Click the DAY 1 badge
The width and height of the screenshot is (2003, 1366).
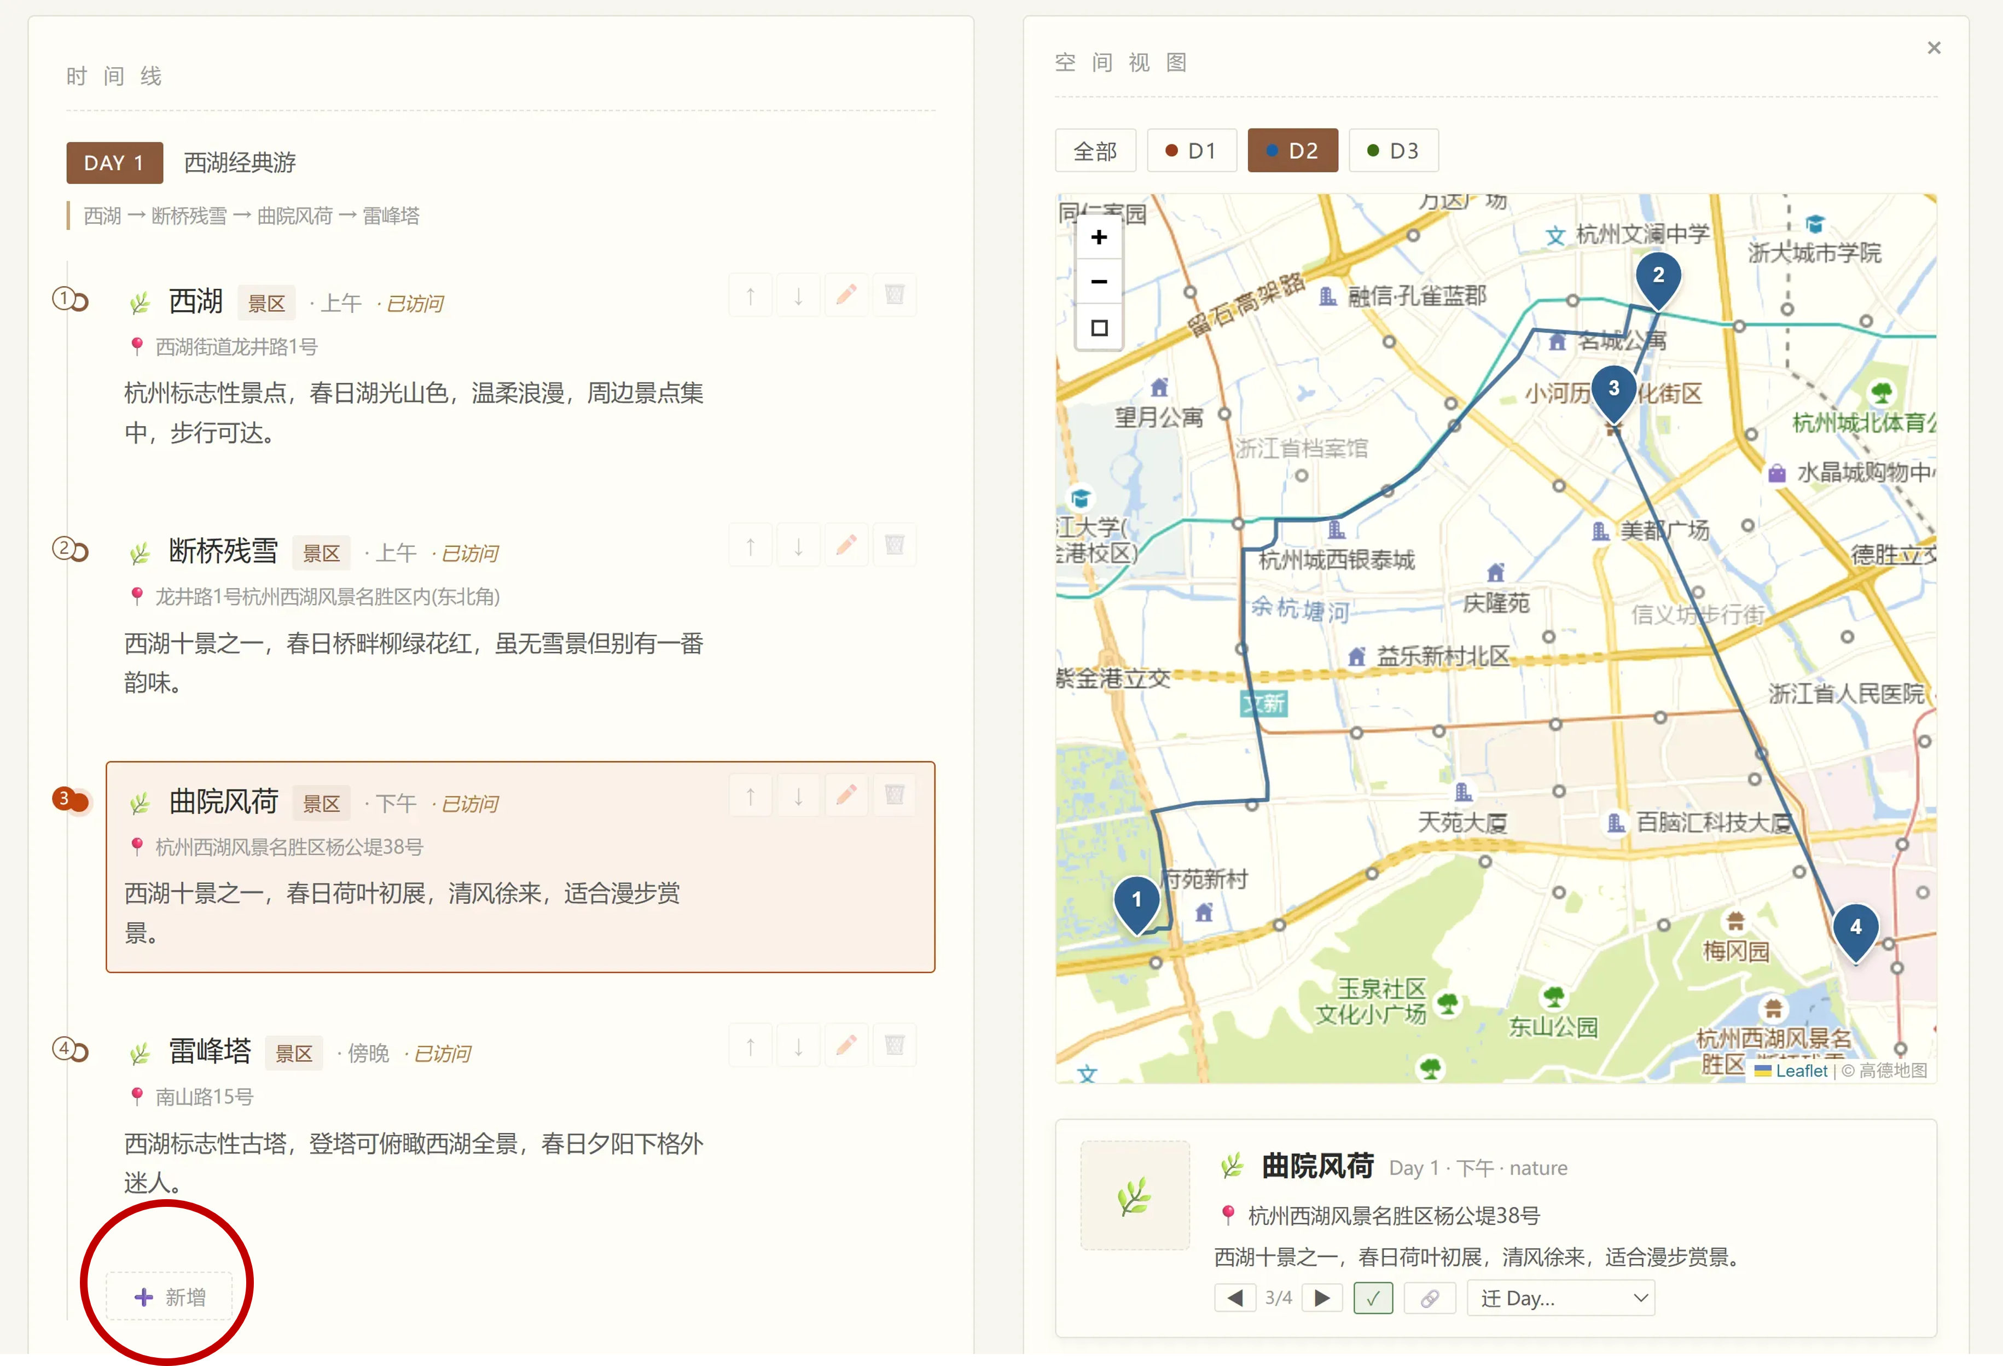point(115,163)
